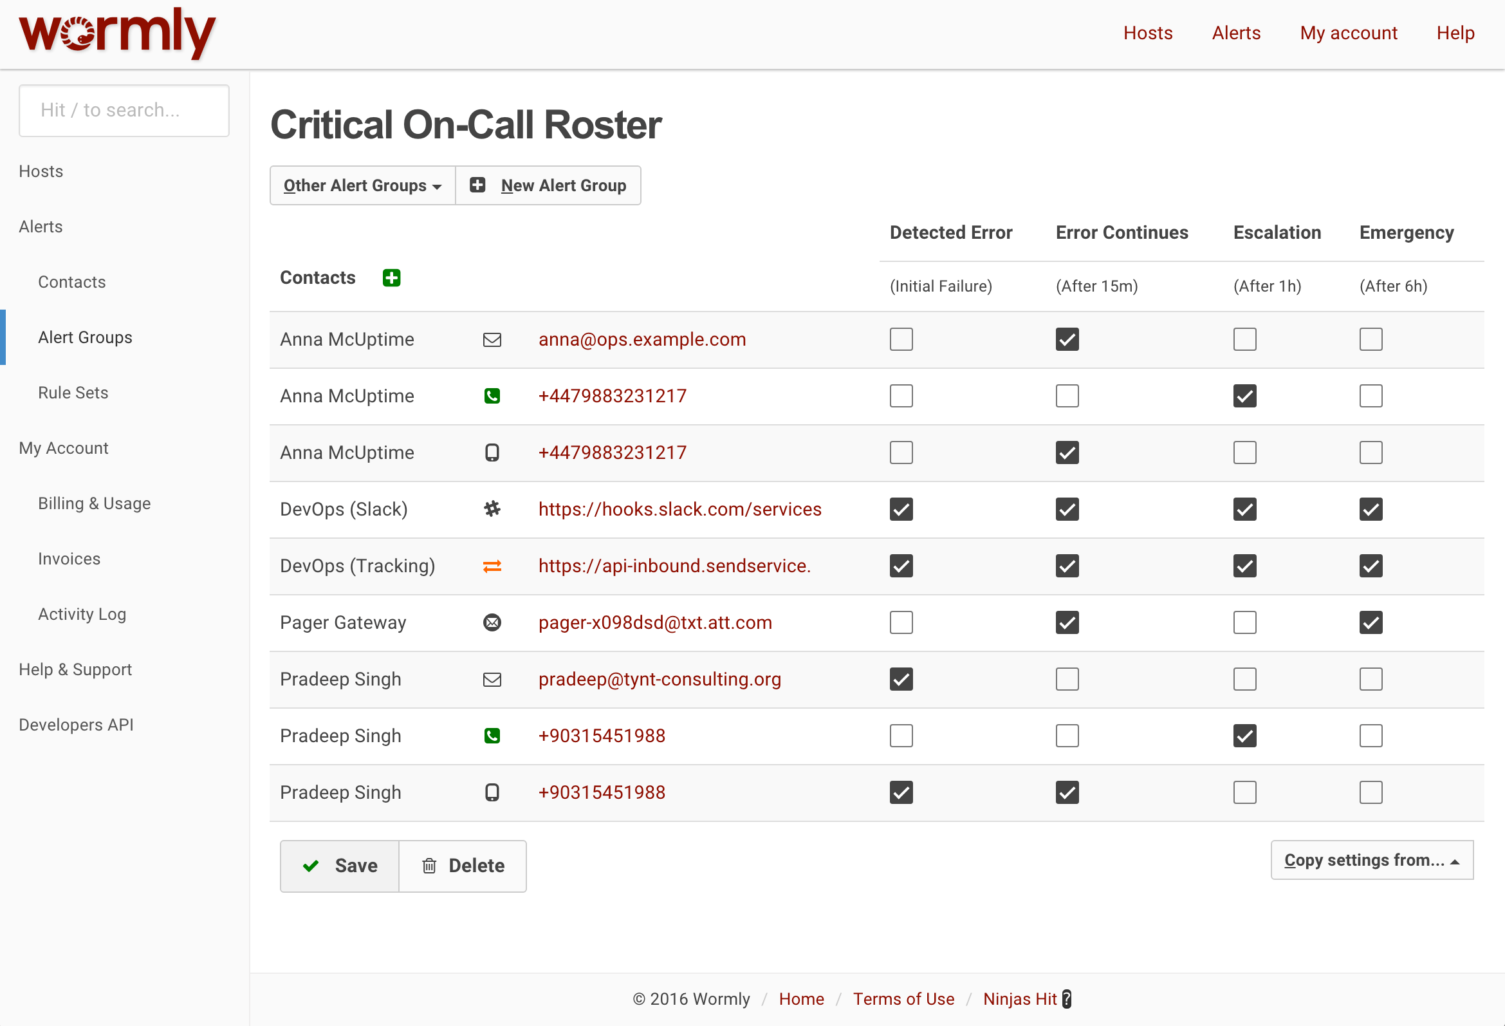The width and height of the screenshot is (1505, 1026).
Task: Click the Wormly logo
Action: 116,32
